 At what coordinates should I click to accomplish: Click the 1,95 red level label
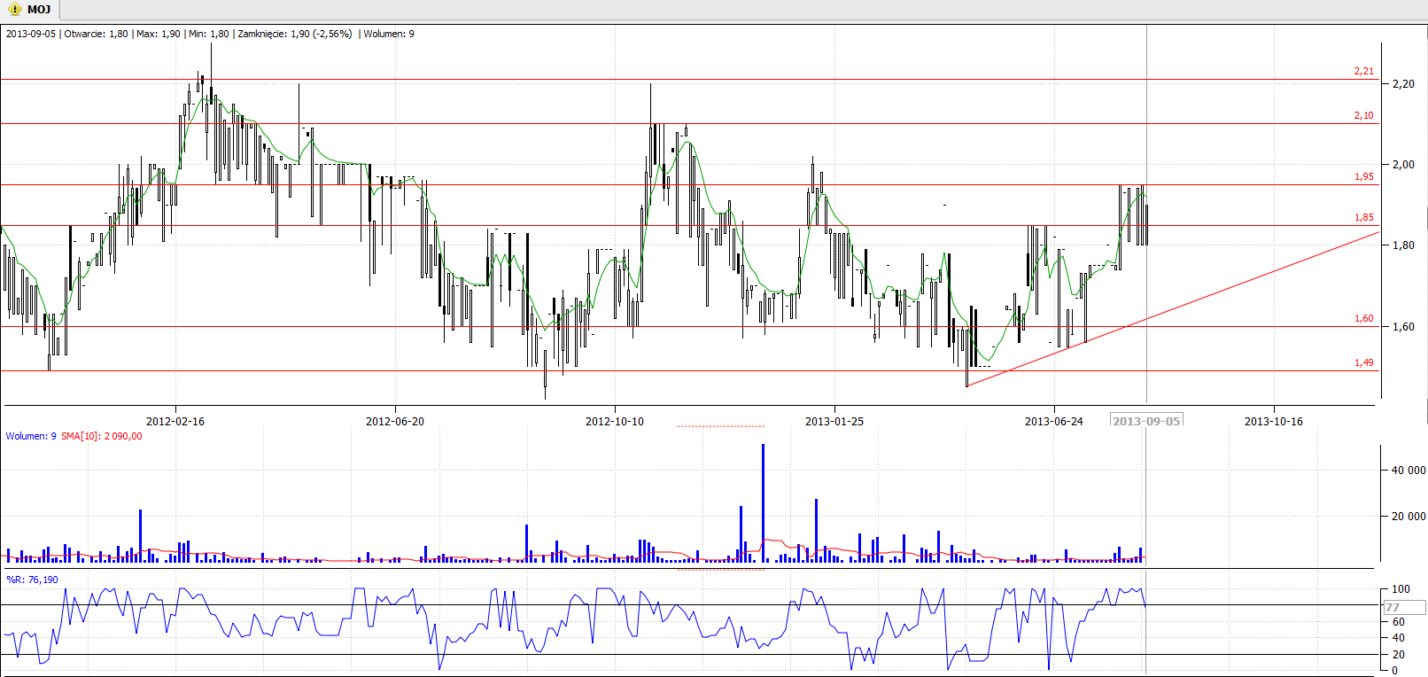[1364, 176]
